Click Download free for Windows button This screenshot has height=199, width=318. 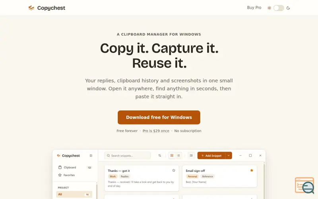point(159,117)
